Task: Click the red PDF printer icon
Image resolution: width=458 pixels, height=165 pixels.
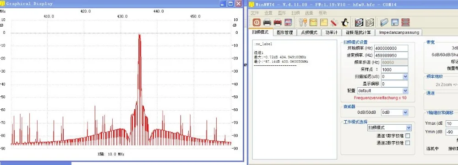Action: point(278,22)
